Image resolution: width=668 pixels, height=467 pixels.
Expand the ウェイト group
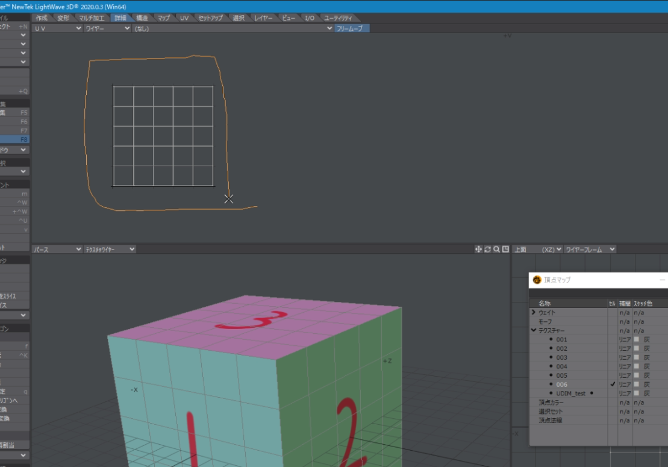coord(534,312)
